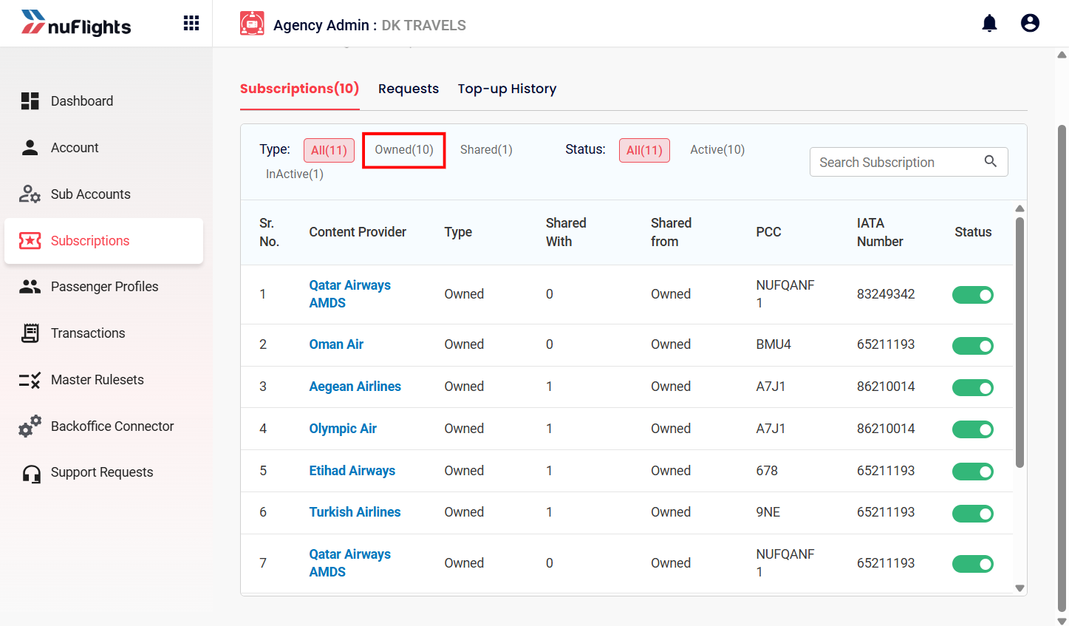Click the Backoffice Connector gears icon

(30, 426)
